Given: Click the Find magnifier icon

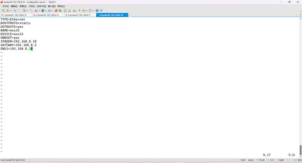Looking at the screenshot, I should (x=31, y=11).
